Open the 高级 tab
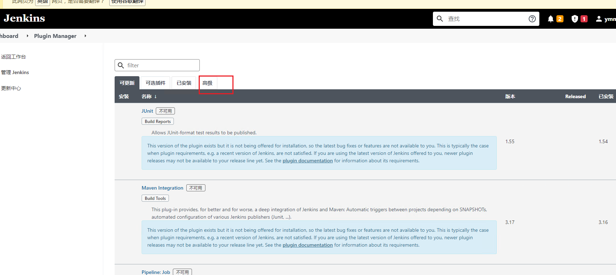Image resolution: width=616 pixels, height=275 pixels. point(208,83)
